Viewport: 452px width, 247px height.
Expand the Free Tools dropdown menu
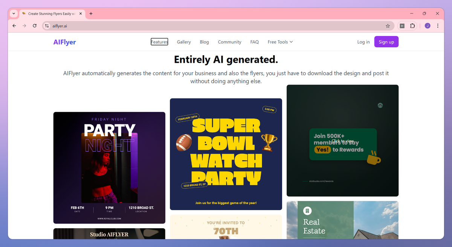(x=280, y=42)
